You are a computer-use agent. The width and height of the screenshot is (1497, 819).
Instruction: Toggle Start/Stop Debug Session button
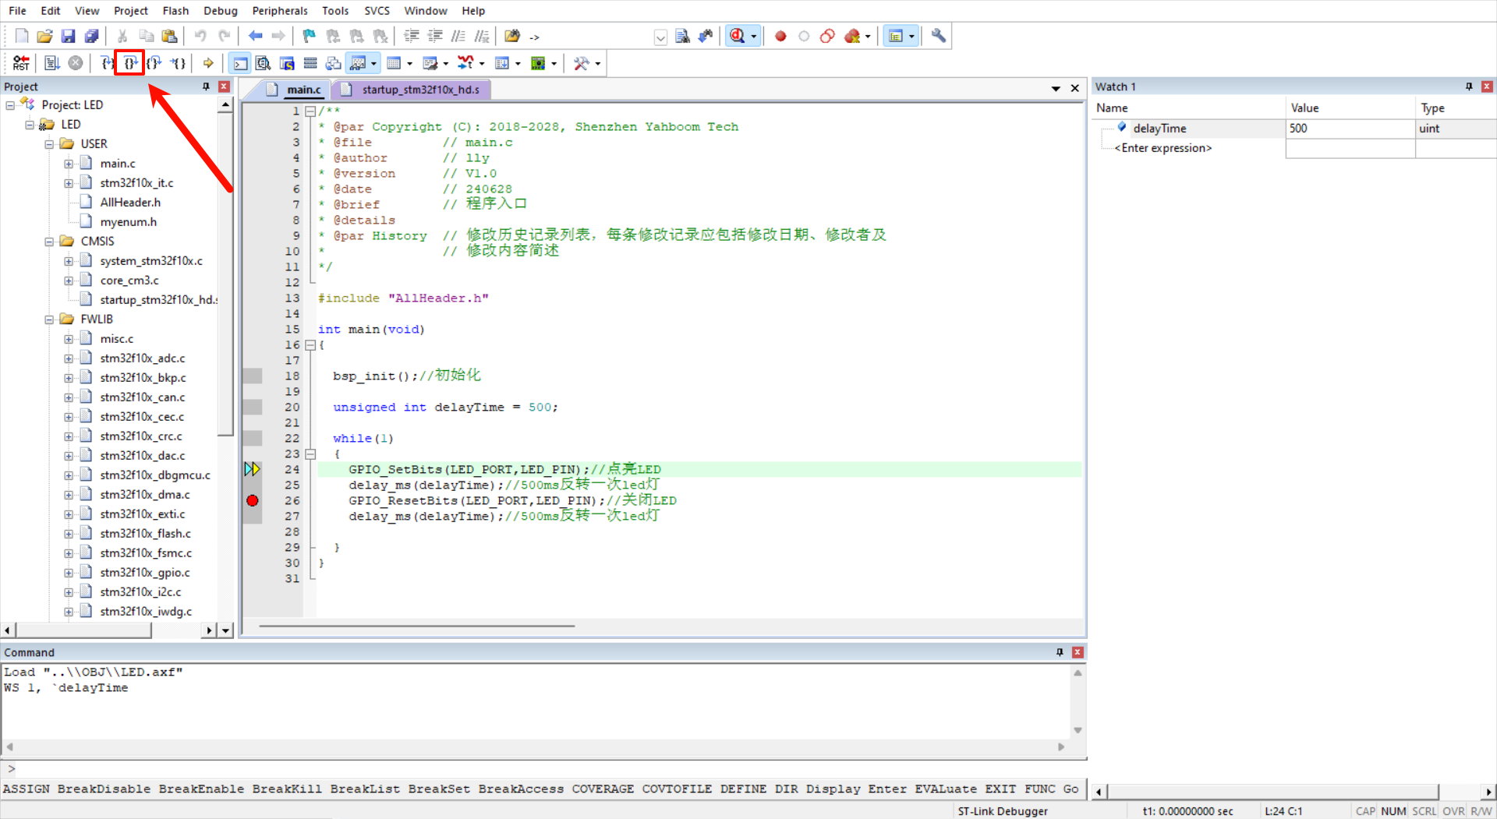737,36
